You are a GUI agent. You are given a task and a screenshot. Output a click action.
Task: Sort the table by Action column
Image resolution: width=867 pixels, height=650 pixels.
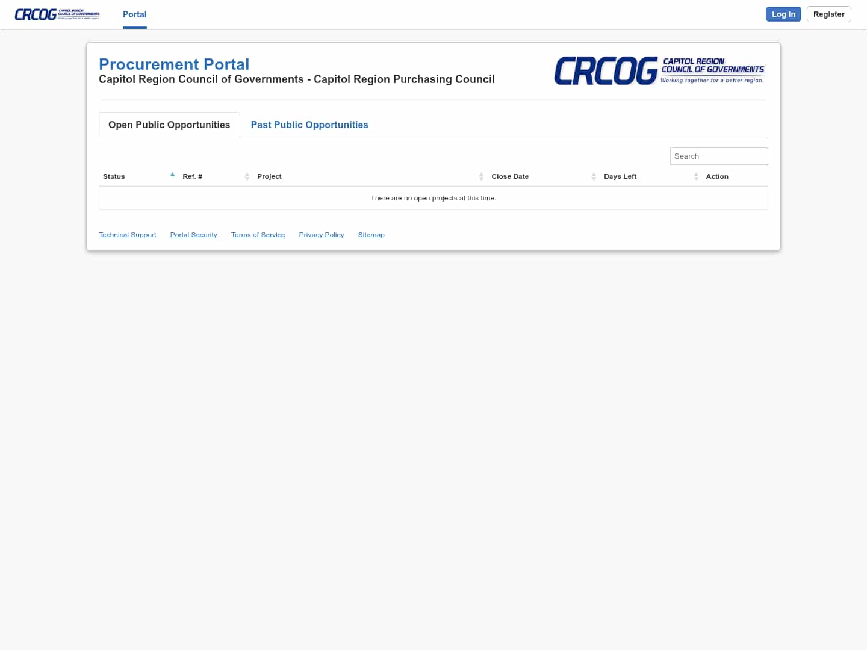[x=717, y=176]
